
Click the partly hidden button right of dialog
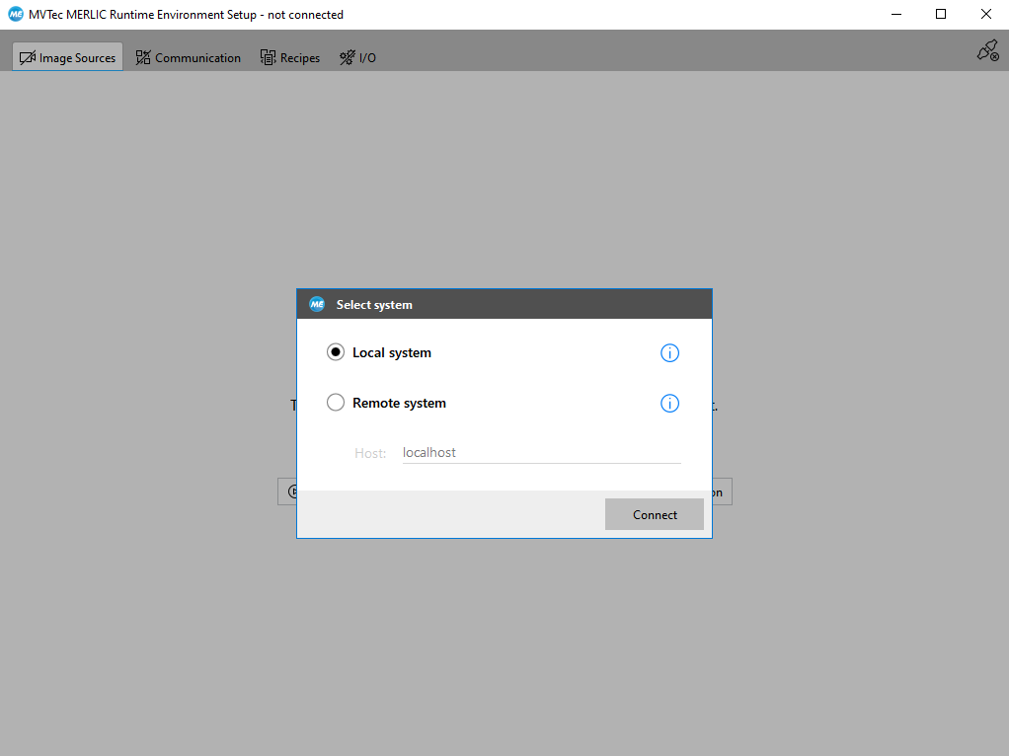(722, 491)
